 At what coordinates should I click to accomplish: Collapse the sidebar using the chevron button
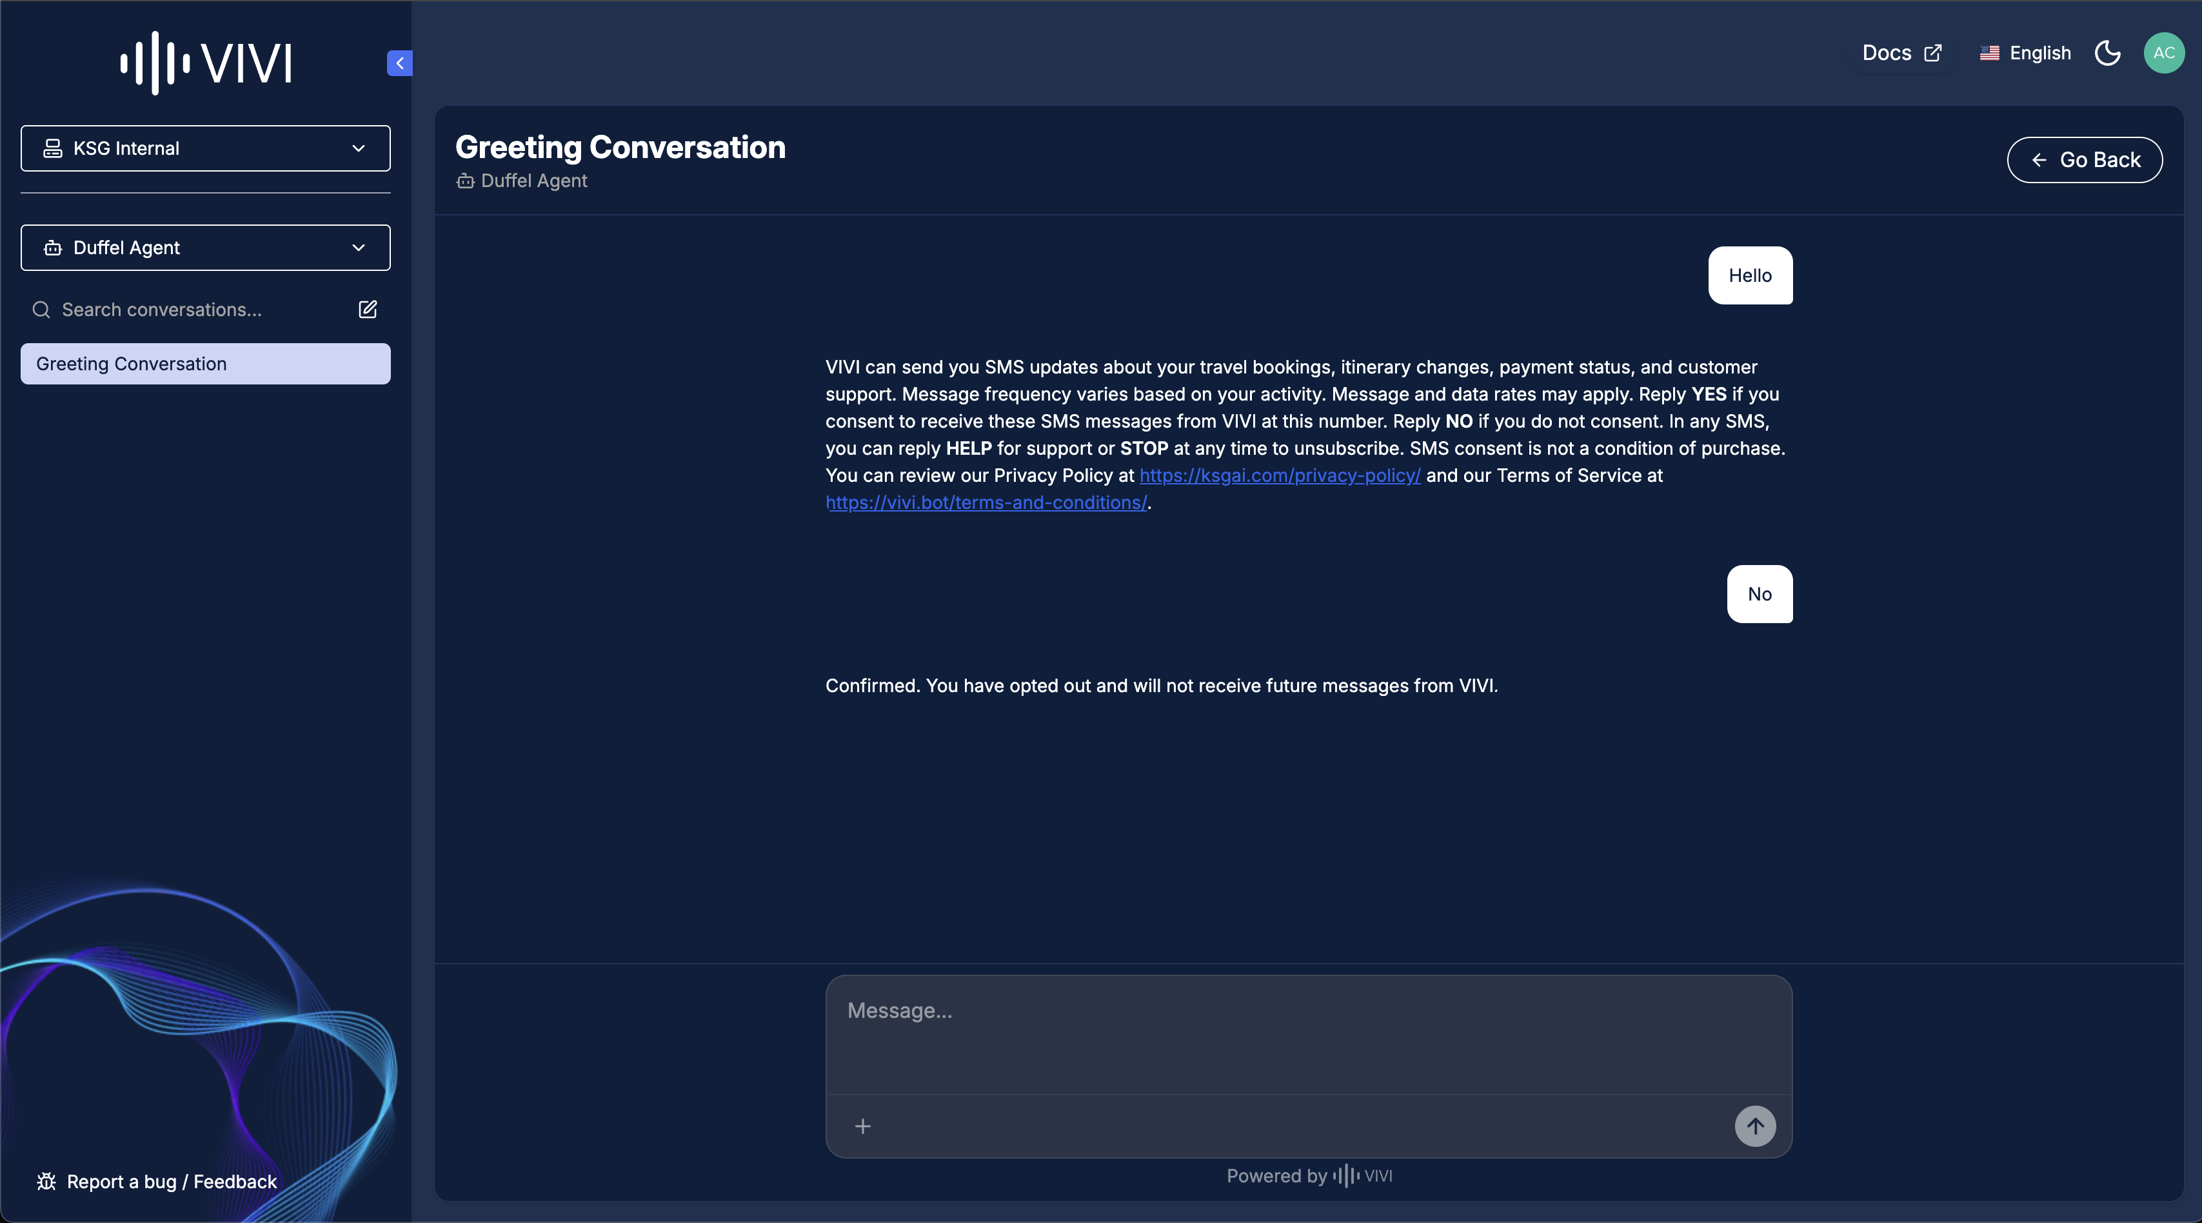[399, 63]
